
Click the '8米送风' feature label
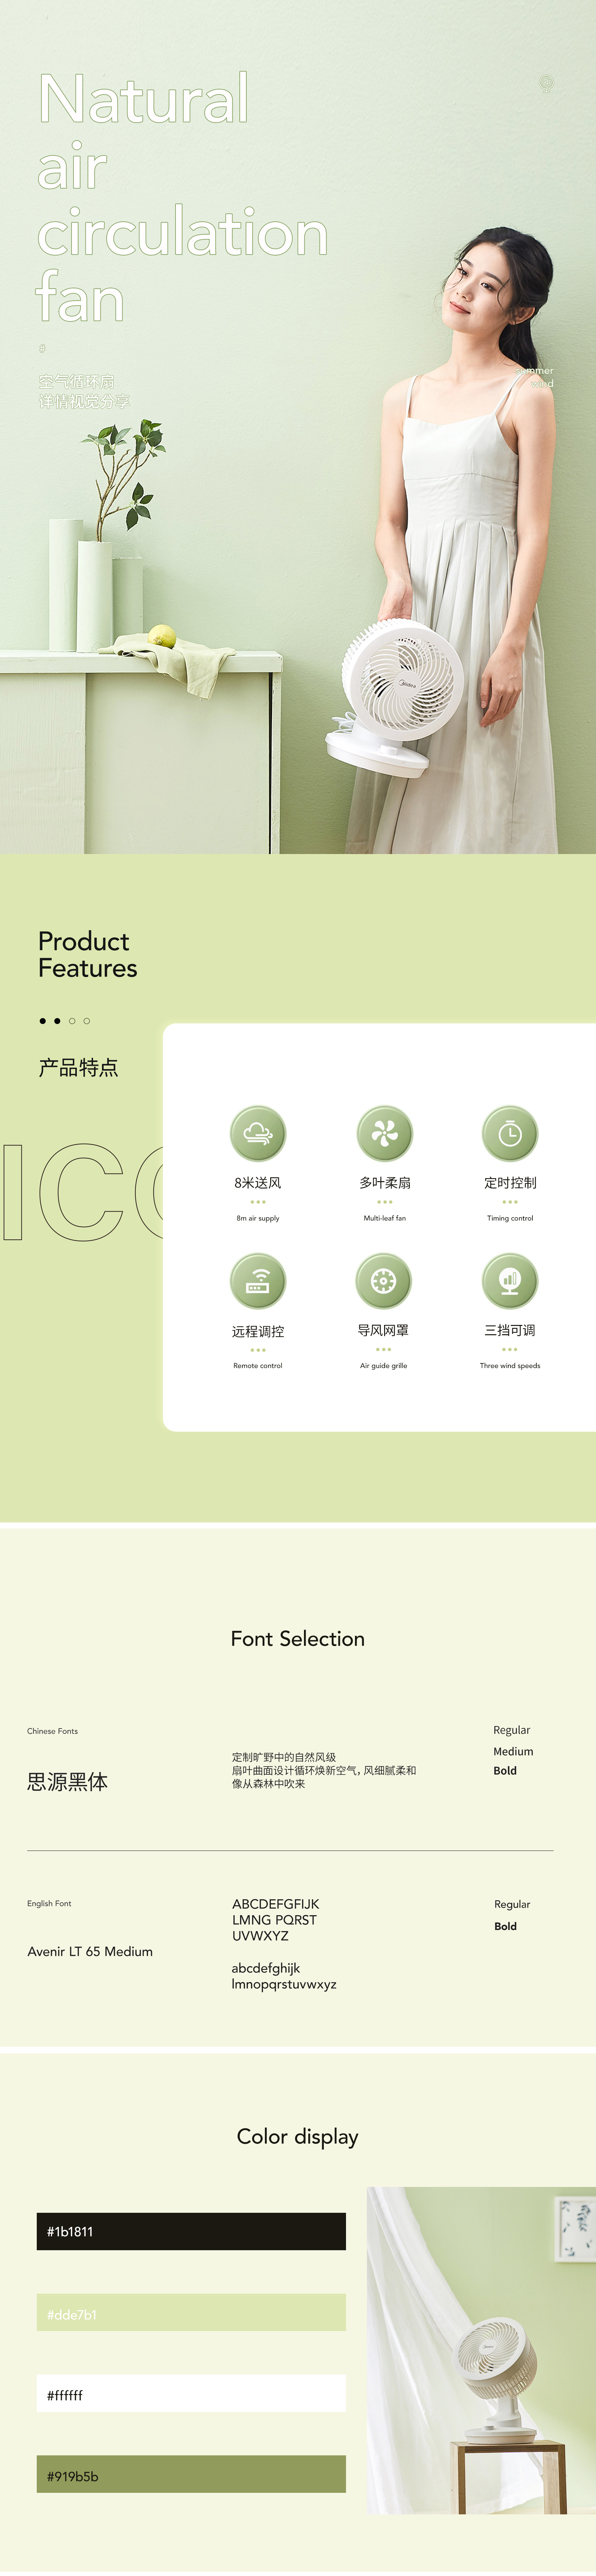click(258, 1183)
